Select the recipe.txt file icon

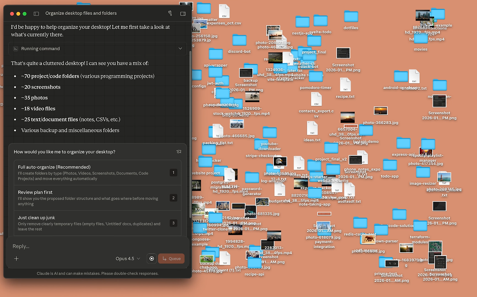[x=345, y=85]
